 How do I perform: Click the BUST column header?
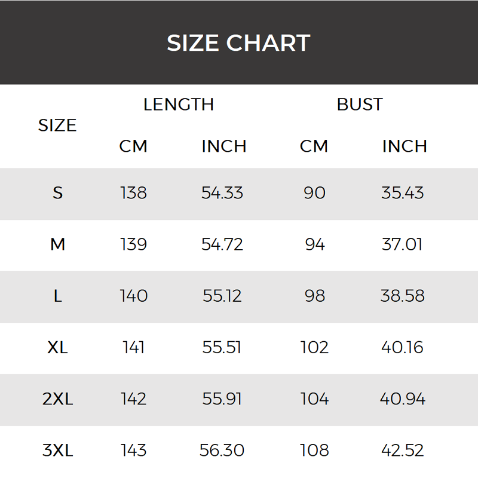pos(360,105)
